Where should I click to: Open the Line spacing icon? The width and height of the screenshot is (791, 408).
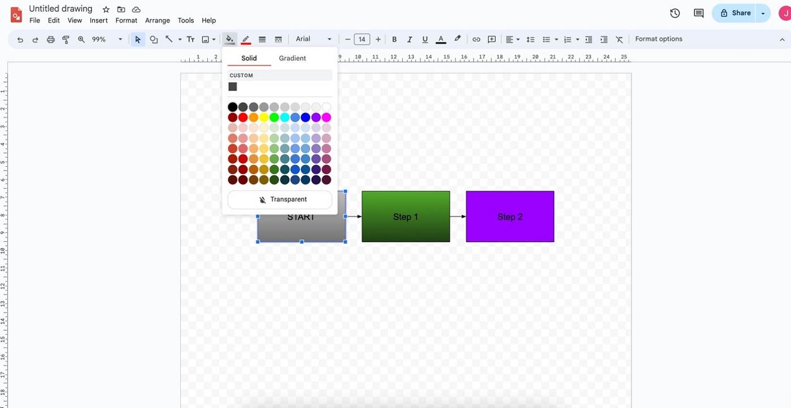coord(531,40)
